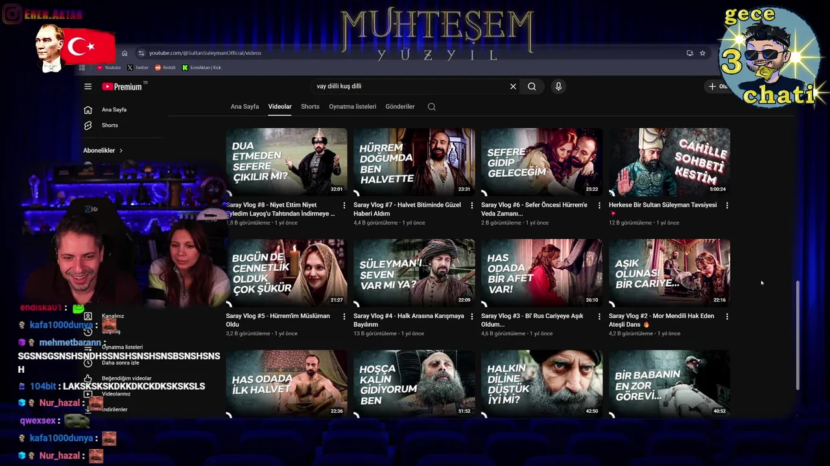Open site info icon beside the URL

click(x=141, y=53)
